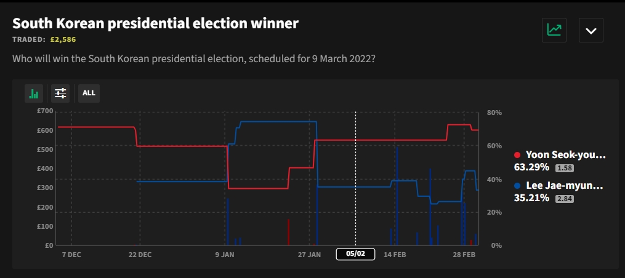Click the 35.21% probability value
This screenshot has width=625, height=278.
coord(533,197)
